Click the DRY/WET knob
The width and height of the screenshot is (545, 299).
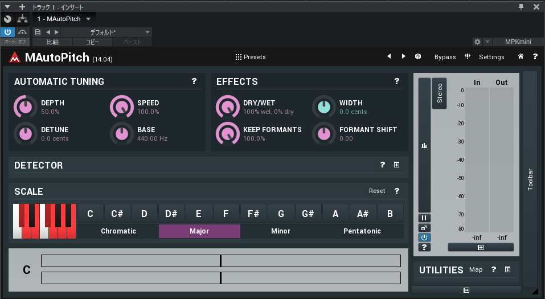click(228, 107)
